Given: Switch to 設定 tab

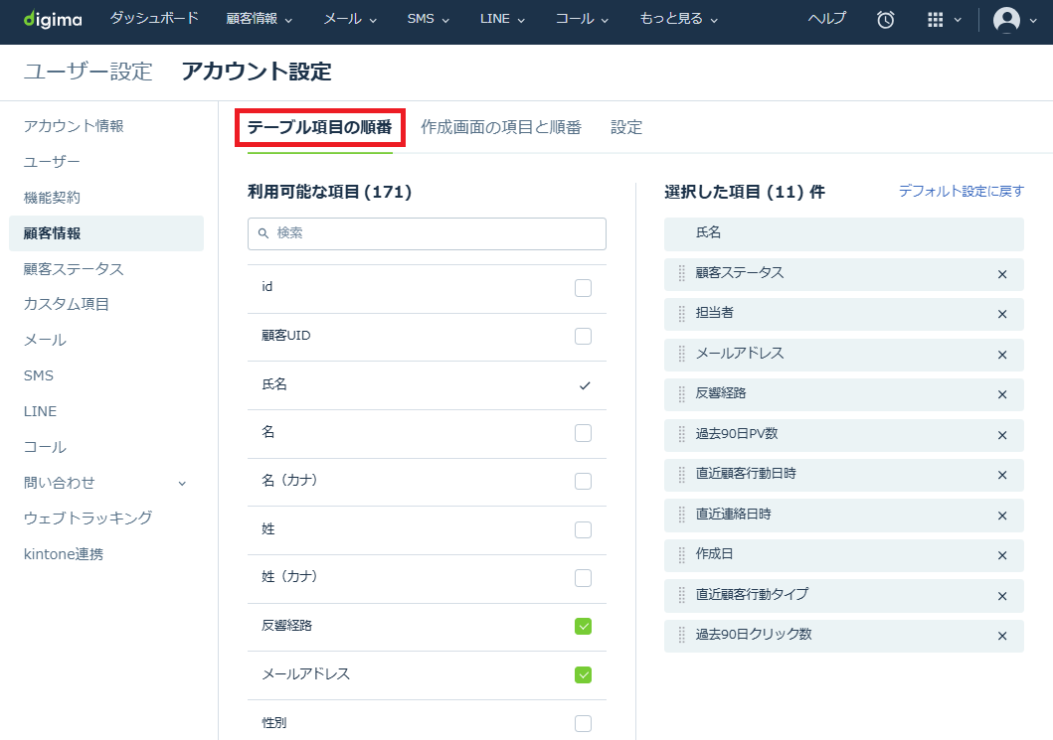Looking at the screenshot, I should coord(625,127).
